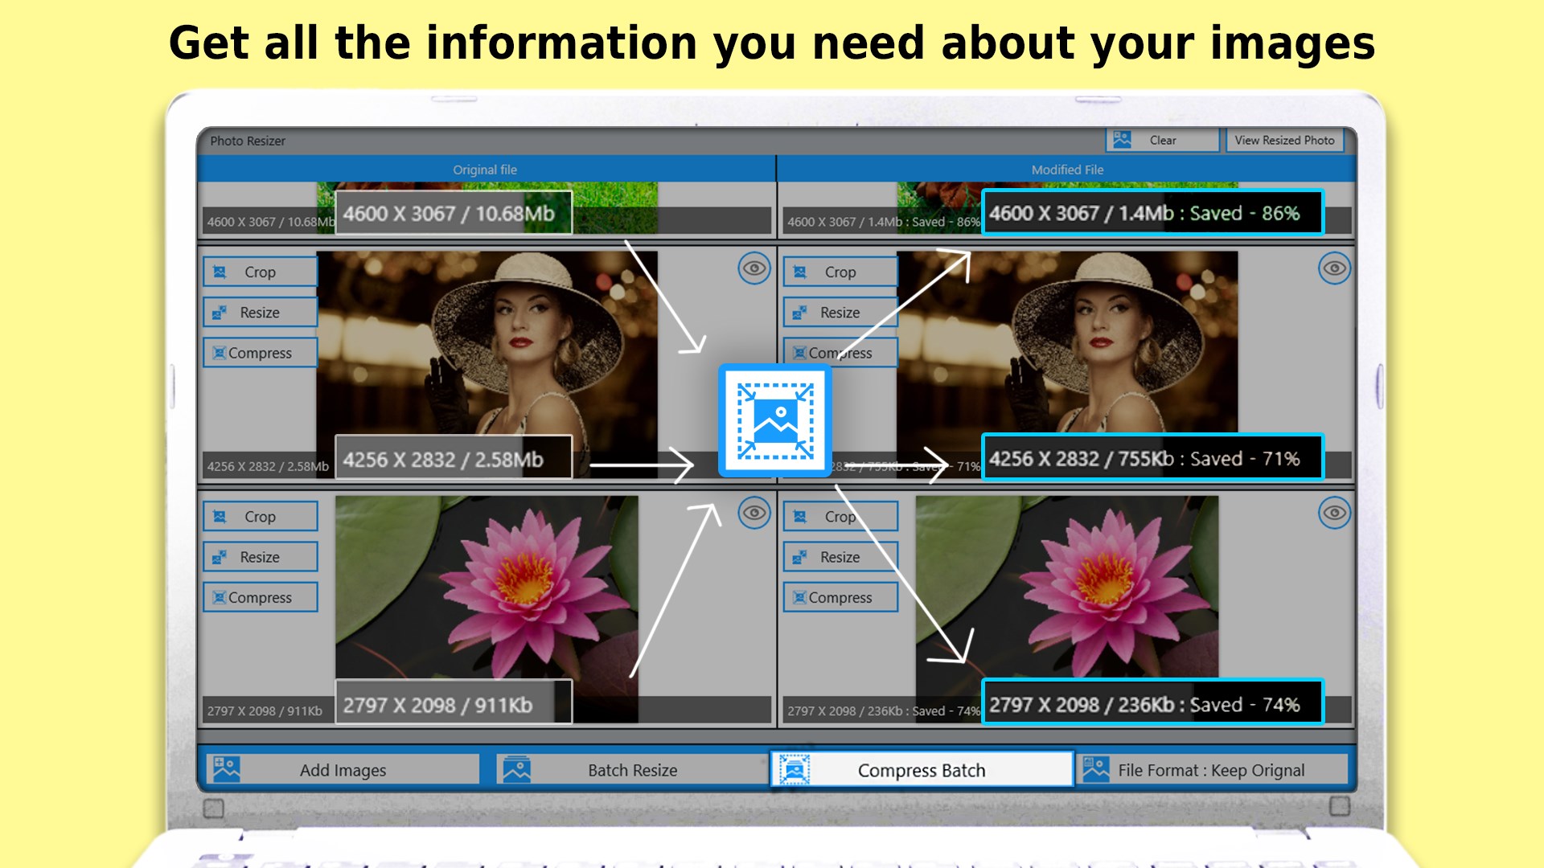Toggle the eye preview on the modified flower photo
This screenshot has width=1544, height=868.
(1334, 513)
